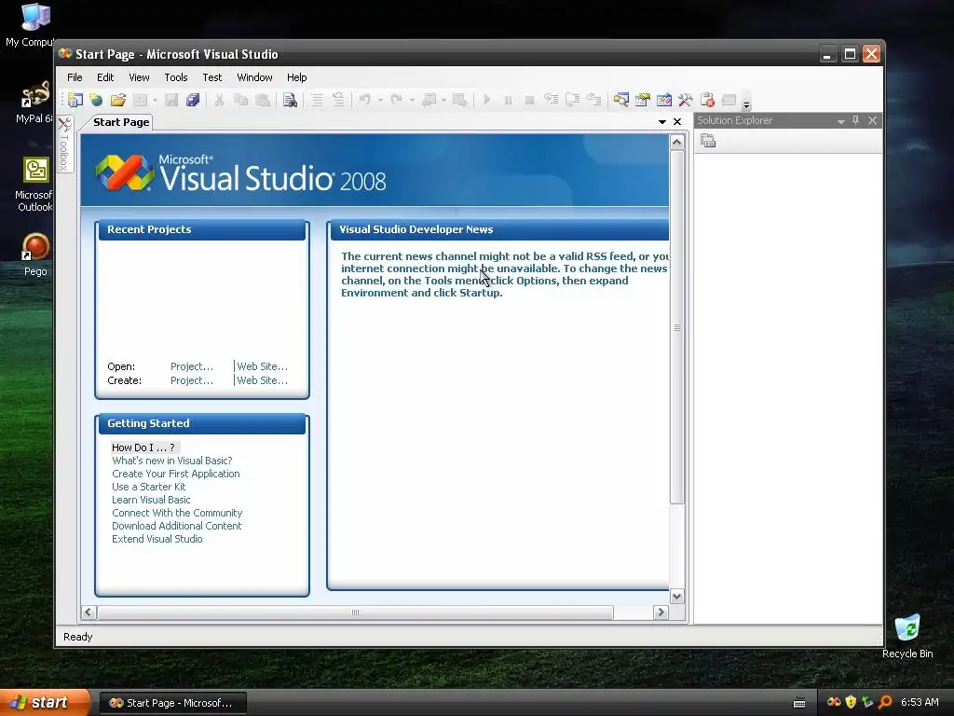Click the Start Debugging play icon
This screenshot has width=954, height=716.
pyautogui.click(x=486, y=100)
